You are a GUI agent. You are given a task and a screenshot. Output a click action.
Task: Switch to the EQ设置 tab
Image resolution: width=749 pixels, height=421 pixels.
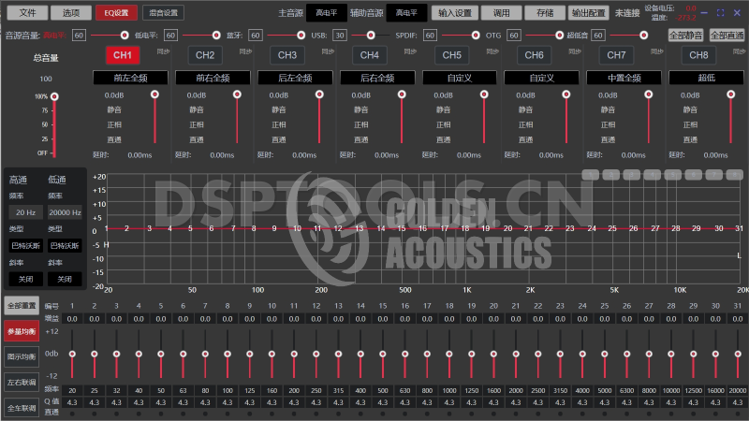pos(116,13)
